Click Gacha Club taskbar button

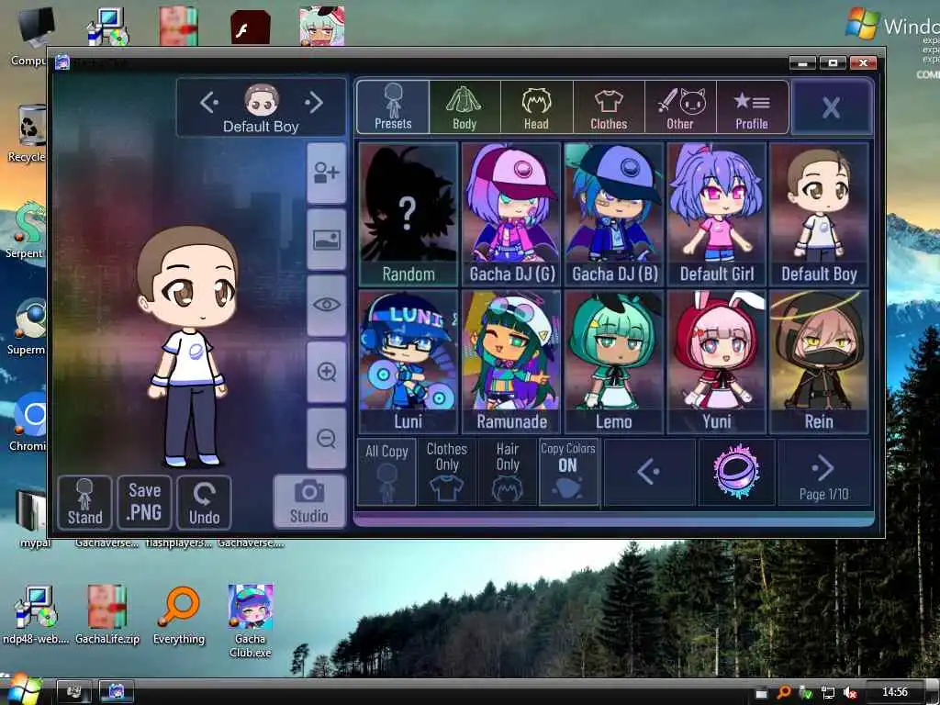pyautogui.click(x=116, y=692)
